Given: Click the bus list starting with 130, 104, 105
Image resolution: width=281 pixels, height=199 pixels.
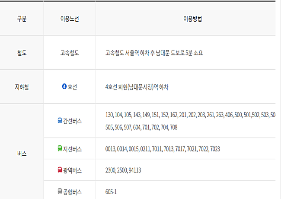Looking at the screenshot, I should [190, 115].
